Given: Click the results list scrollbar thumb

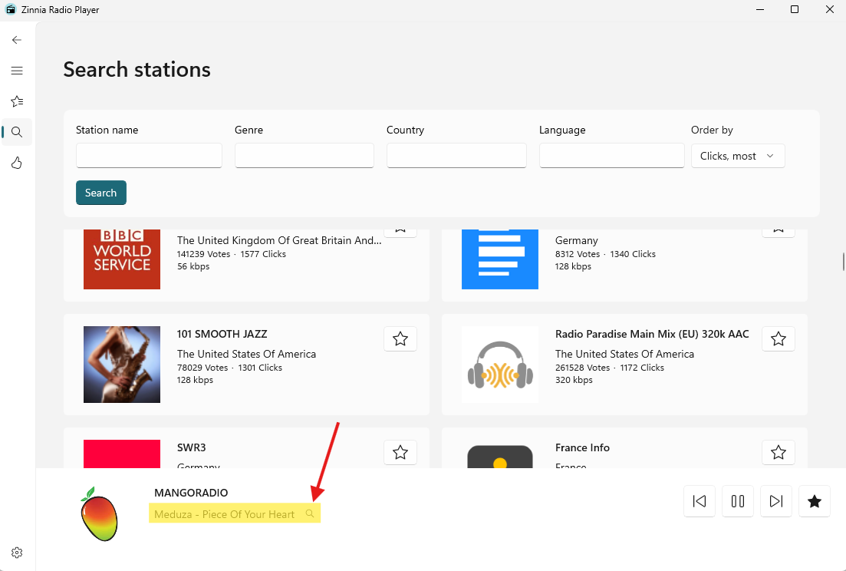Looking at the screenshot, I should pyautogui.click(x=843, y=262).
